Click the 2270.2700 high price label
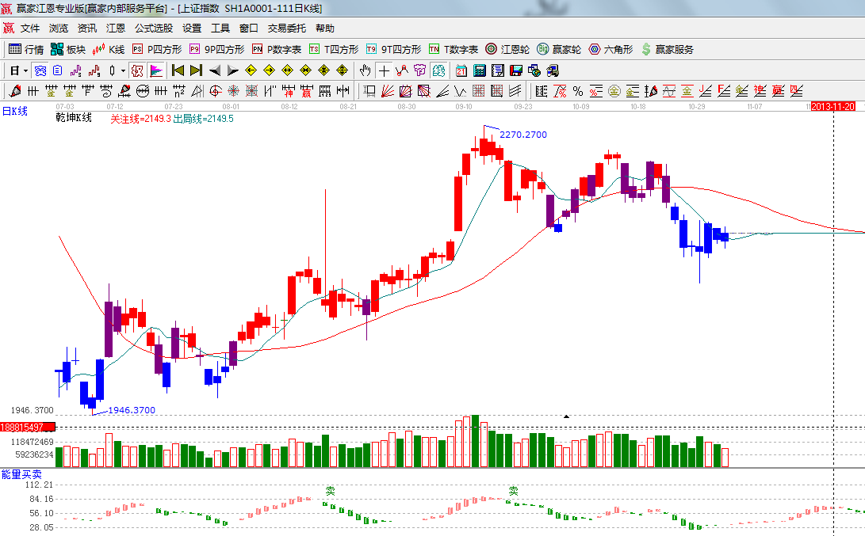The image size is (865, 536). tap(522, 135)
